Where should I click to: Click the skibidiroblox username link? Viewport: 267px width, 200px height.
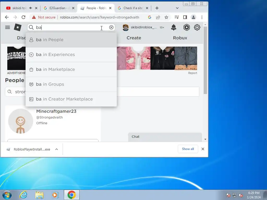(144, 27)
